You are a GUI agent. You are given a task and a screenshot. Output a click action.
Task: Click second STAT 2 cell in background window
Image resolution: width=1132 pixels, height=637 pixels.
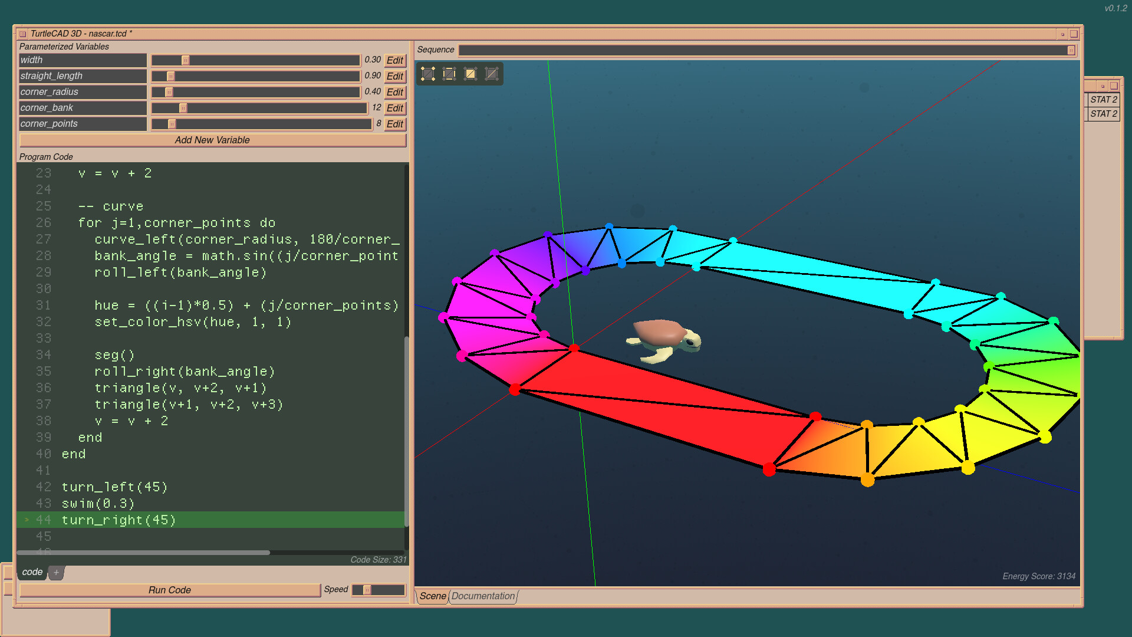pos(1103,113)
